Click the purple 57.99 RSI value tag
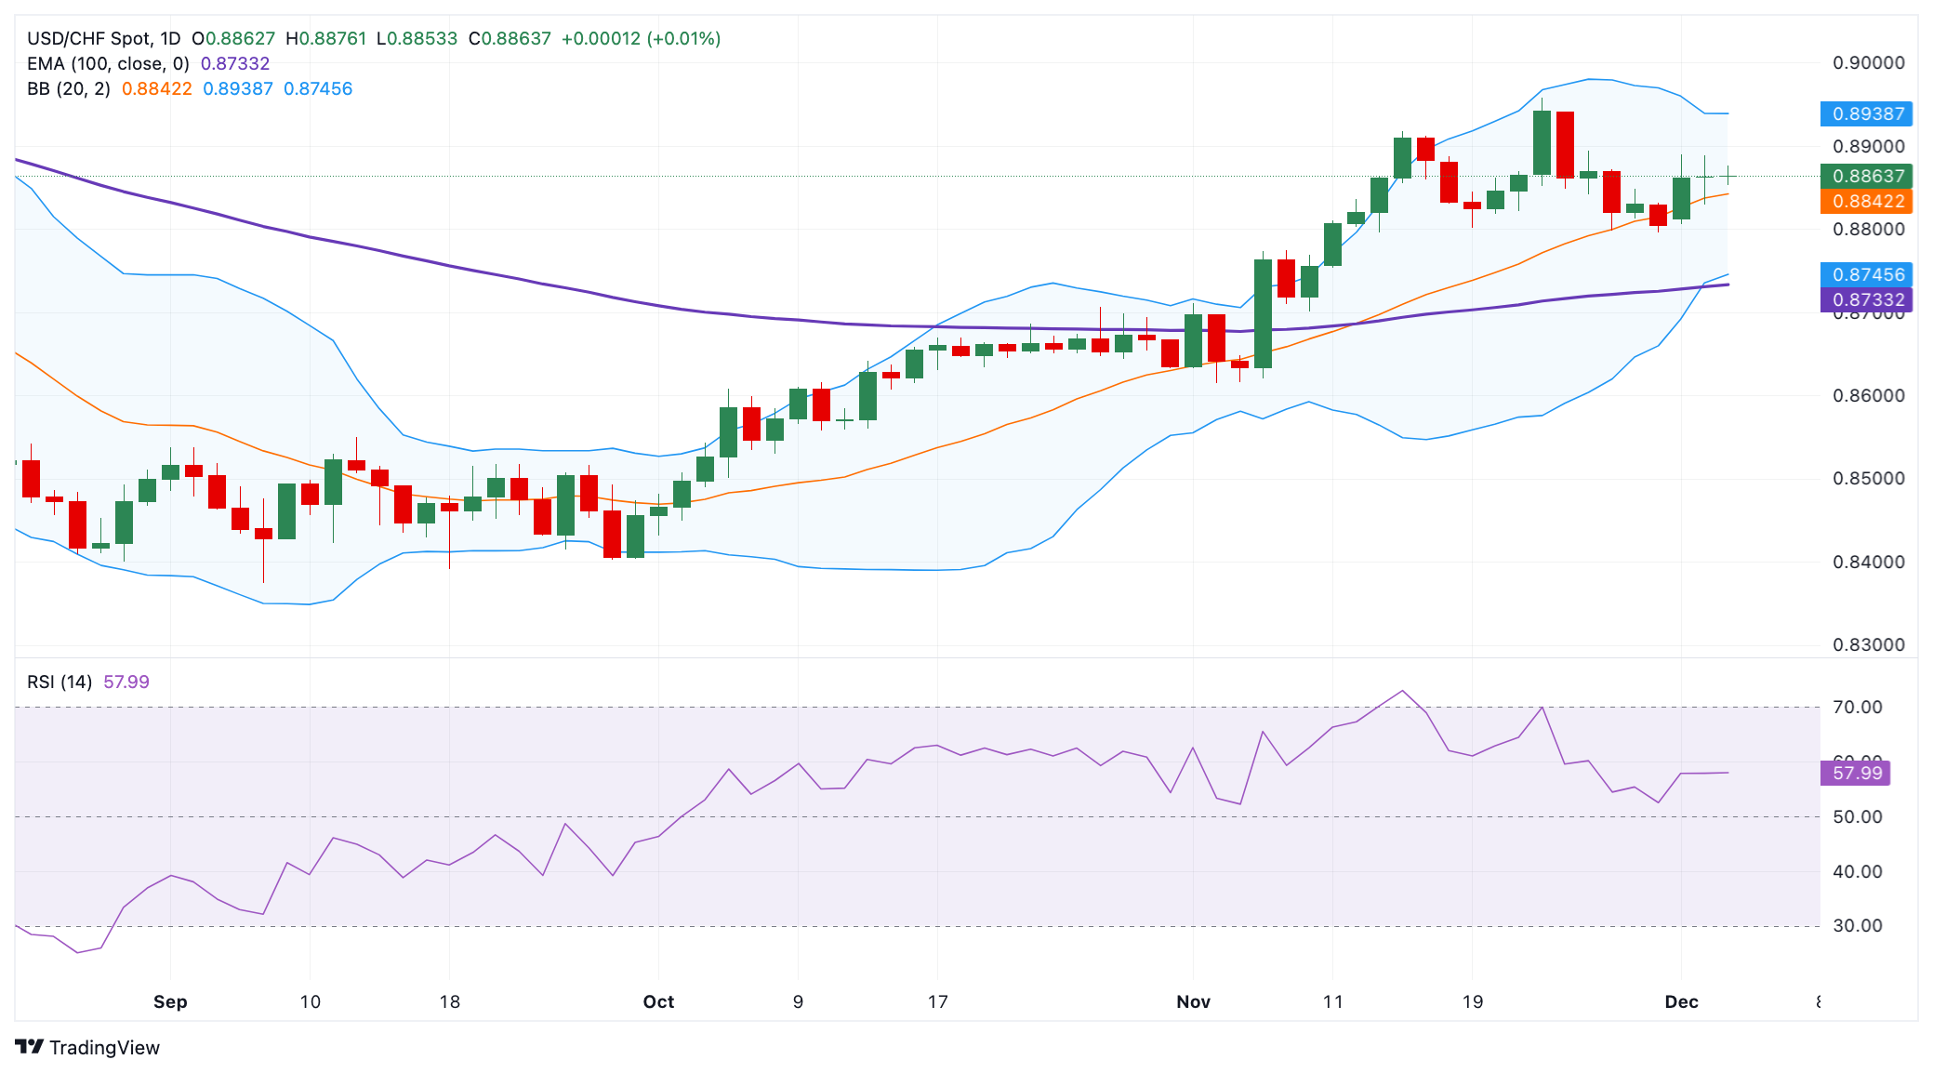The image size is (1933, 1073). [1856, 773]
